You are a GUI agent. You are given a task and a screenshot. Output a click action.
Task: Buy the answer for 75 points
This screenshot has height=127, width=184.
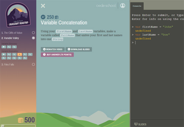tap(57, 55)
